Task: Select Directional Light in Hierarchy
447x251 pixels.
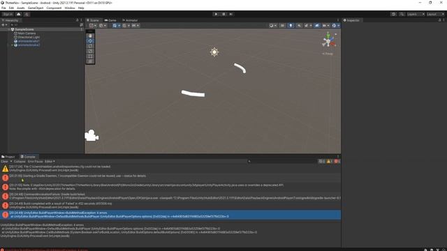Action: [x=29, y=37]
